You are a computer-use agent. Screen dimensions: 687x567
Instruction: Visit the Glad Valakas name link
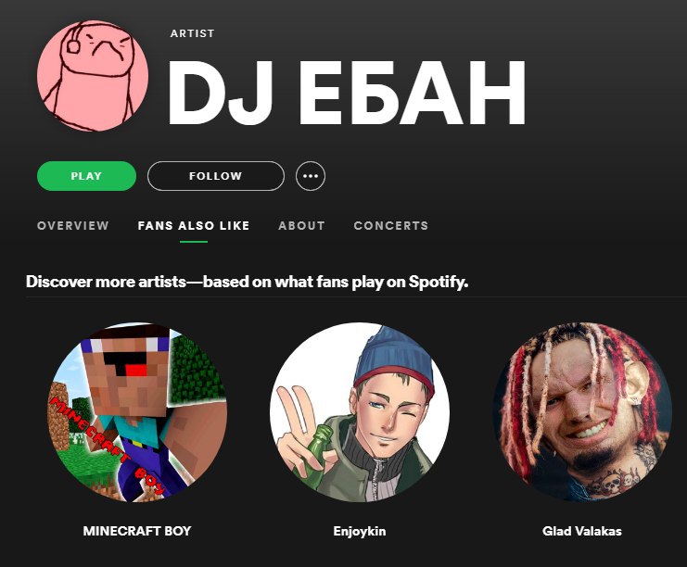coord(582,531)
